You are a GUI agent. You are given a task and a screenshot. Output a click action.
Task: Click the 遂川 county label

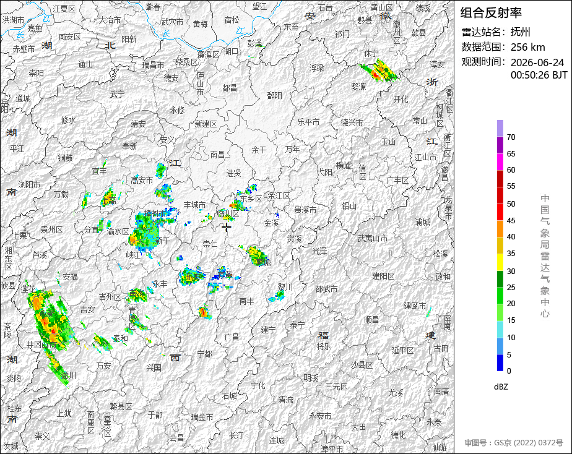pyautogui.click(x=68, y=375)
